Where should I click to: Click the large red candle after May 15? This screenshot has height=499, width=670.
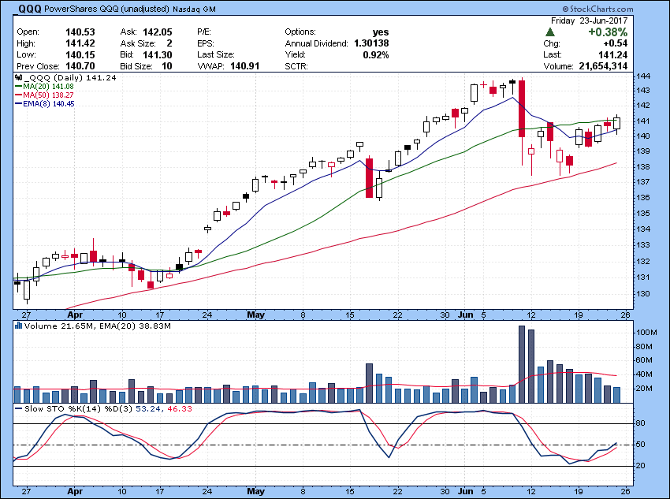click(x=369, y=177)
